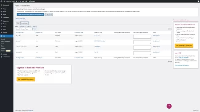Click Connect MonsterInsights and Setup Website Analytics
200x112 pixels.
pyautogui.click(x=30, y=14)
